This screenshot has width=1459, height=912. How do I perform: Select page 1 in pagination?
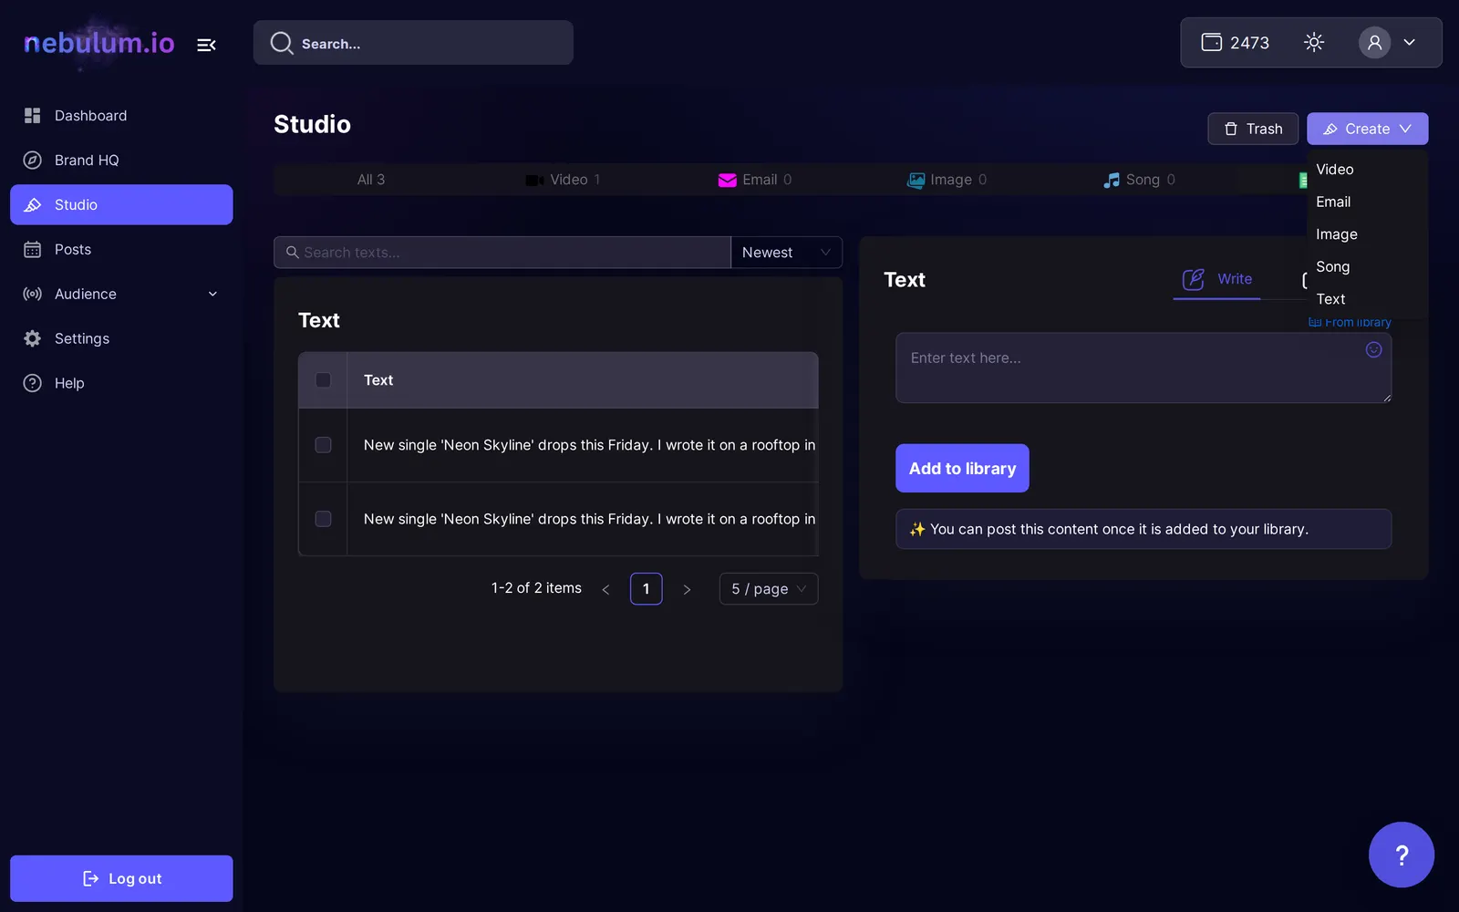point(646,589)
